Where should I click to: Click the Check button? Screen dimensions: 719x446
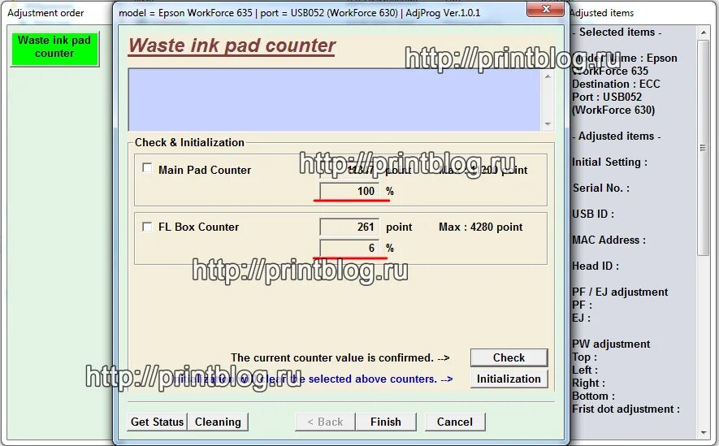tap(509, 357)
